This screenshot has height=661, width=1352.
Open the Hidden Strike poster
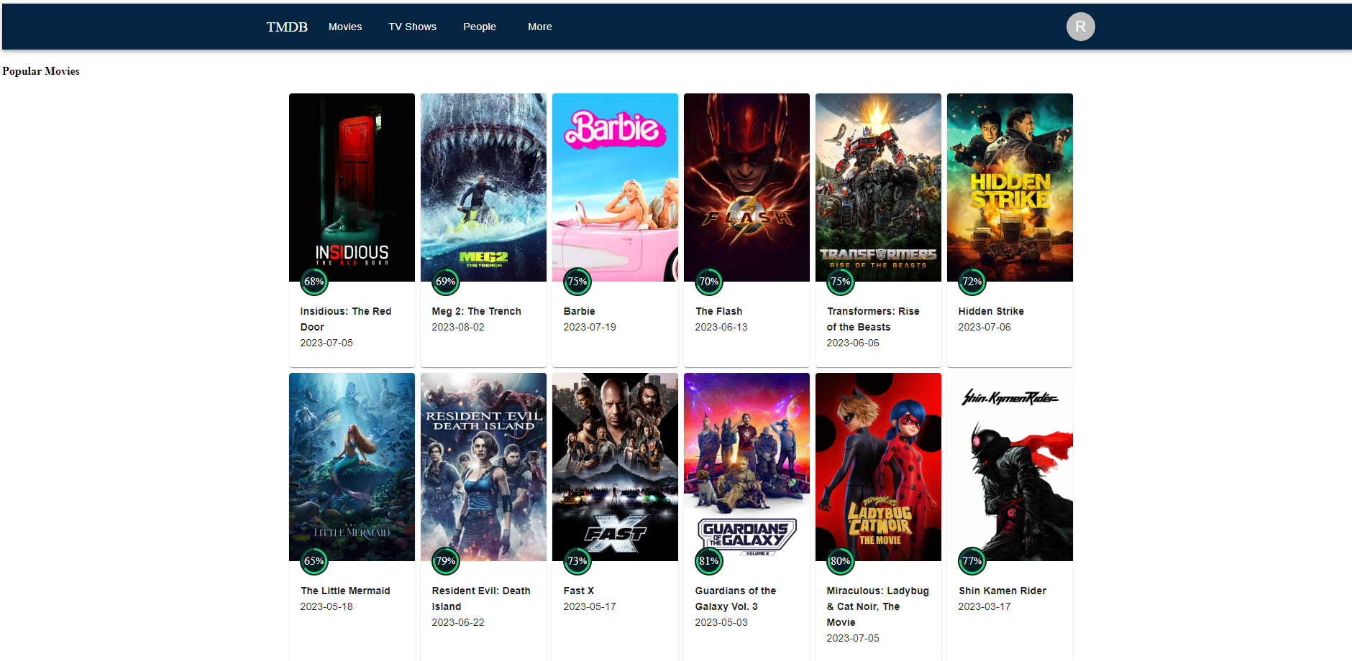[1010, 188]
